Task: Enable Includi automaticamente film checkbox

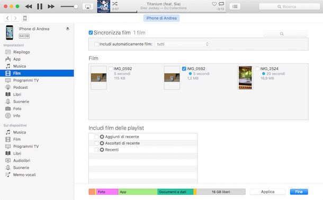Action: point(96,44)
